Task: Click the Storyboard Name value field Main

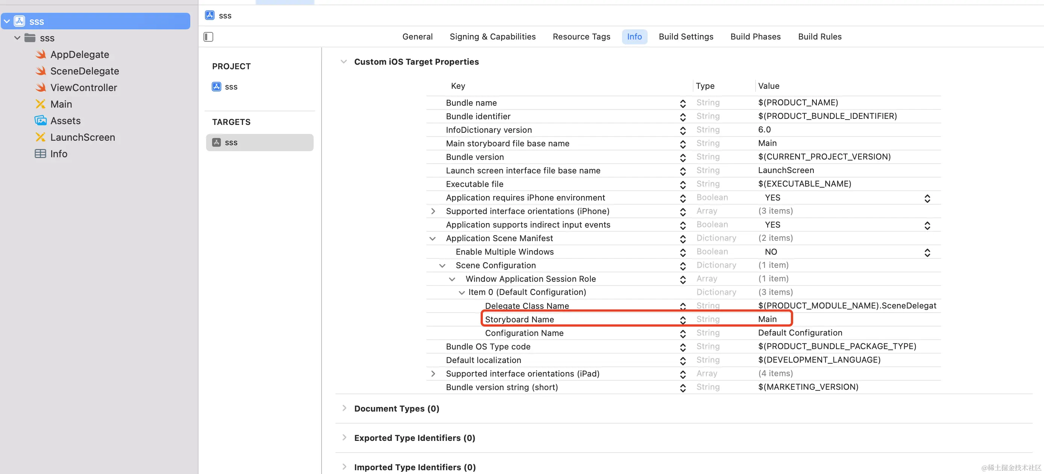Action: (x=767, y=319)
